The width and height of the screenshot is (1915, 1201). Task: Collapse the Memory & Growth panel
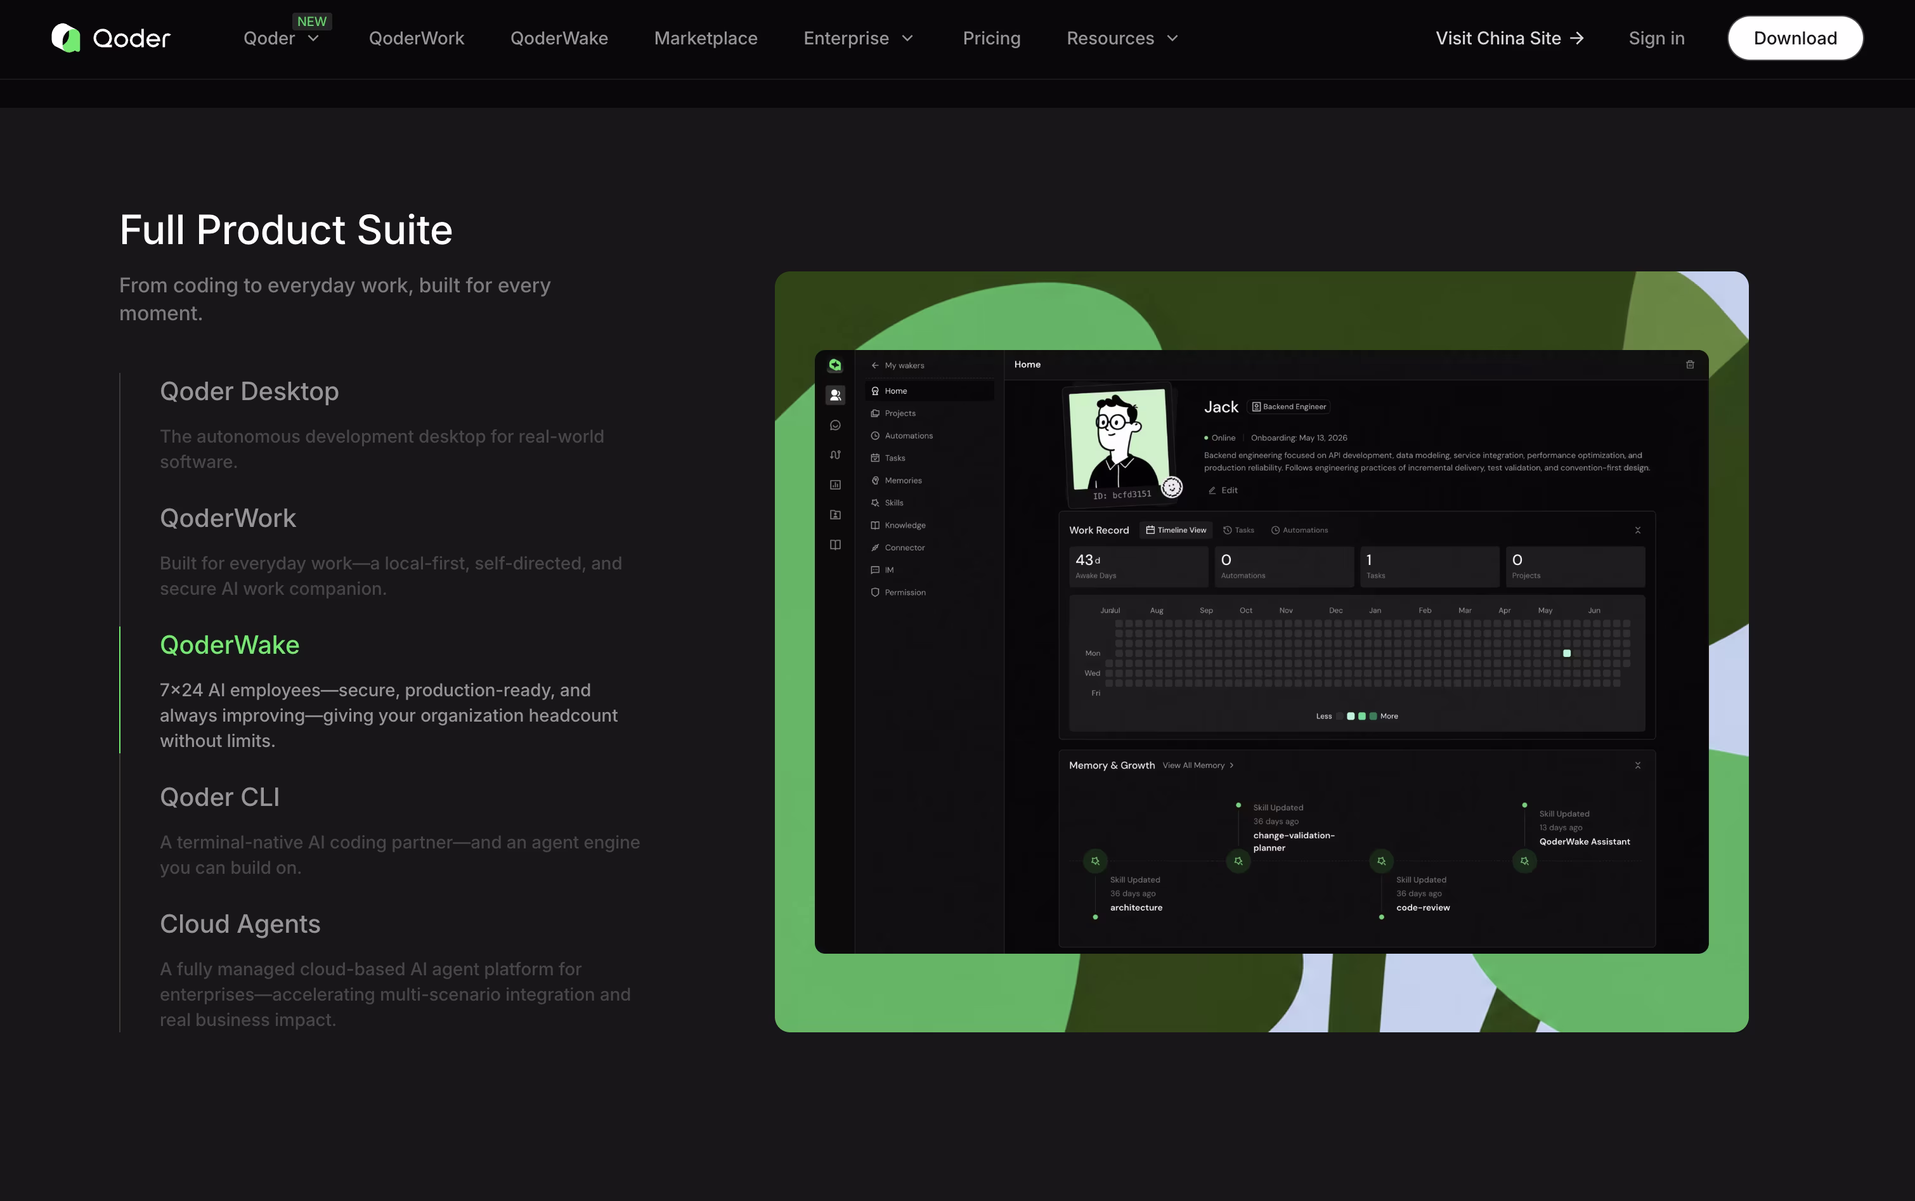(1638, 766)
